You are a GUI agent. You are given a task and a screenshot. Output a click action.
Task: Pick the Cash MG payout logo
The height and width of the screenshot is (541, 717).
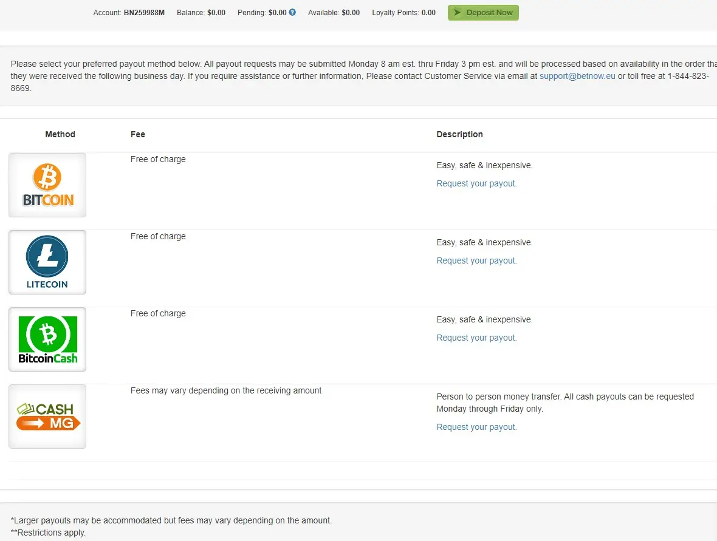click(x=47, y=417)
